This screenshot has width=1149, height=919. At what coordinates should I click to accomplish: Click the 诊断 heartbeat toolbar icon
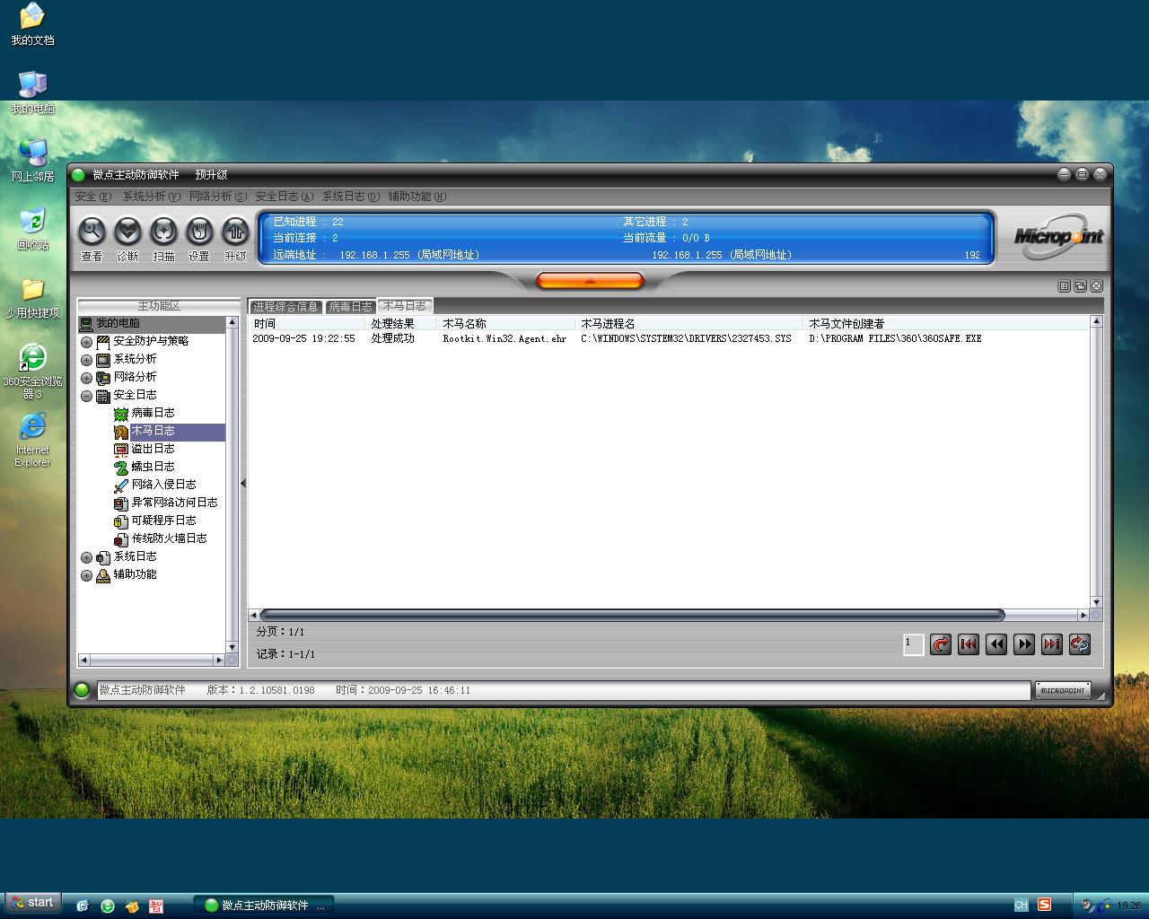click(127, 232)
